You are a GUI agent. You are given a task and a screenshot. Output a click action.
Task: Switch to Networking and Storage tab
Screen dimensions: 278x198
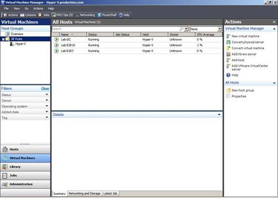[x=84, y=193]
